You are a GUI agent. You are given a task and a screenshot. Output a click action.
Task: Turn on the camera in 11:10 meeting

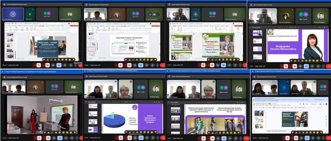295,66
